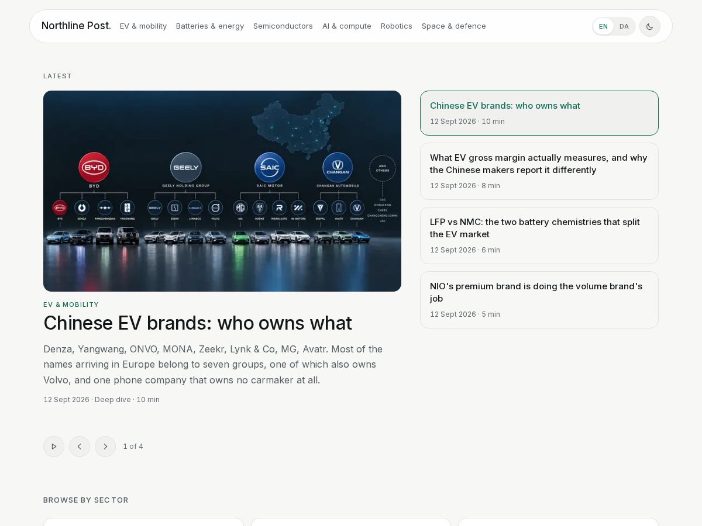This screenshot has height=526, width=702.
Task: Click '12 Sept 2026 · 6 min' on LFP card
Action: [465, 250]
